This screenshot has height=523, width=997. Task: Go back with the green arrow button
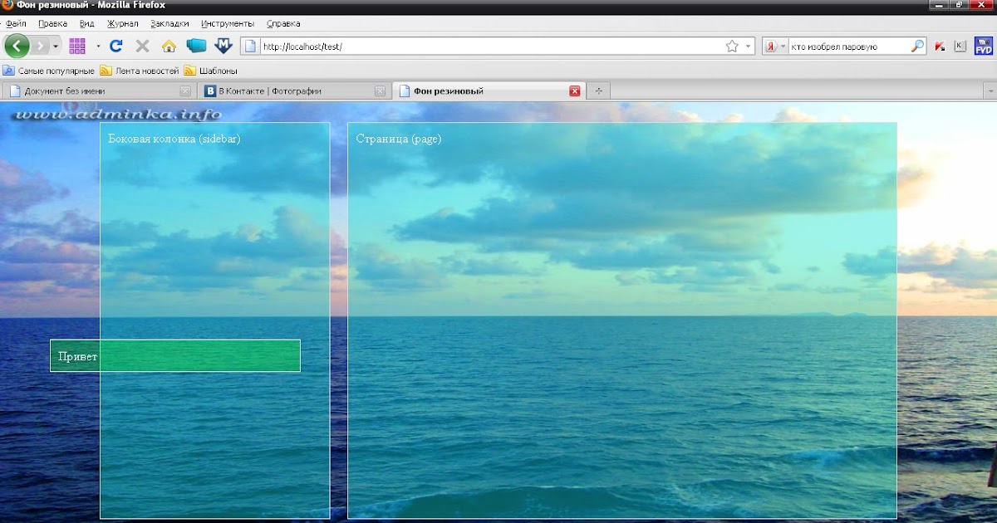pyautogui.click(x=17, y=46)
